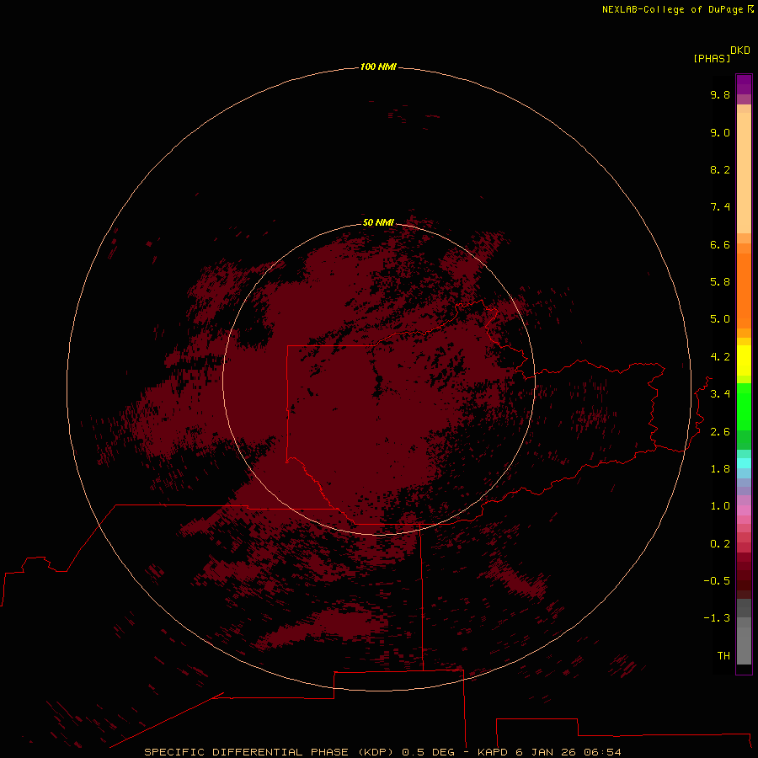
Task: Click the 8.2 value on color scale
Action: tap(720, 169)
